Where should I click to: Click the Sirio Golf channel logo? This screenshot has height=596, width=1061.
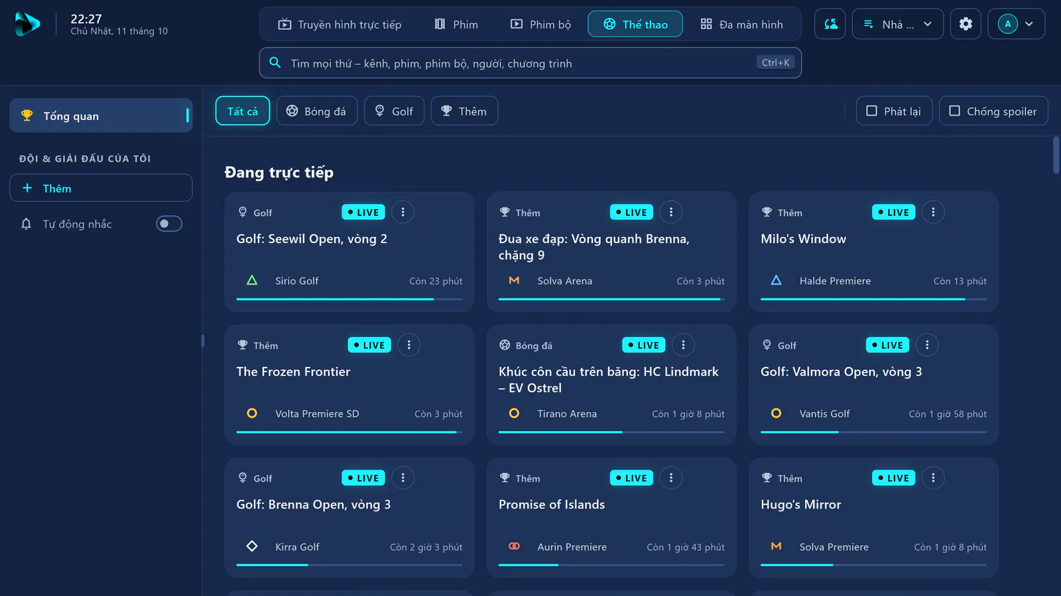252,281
